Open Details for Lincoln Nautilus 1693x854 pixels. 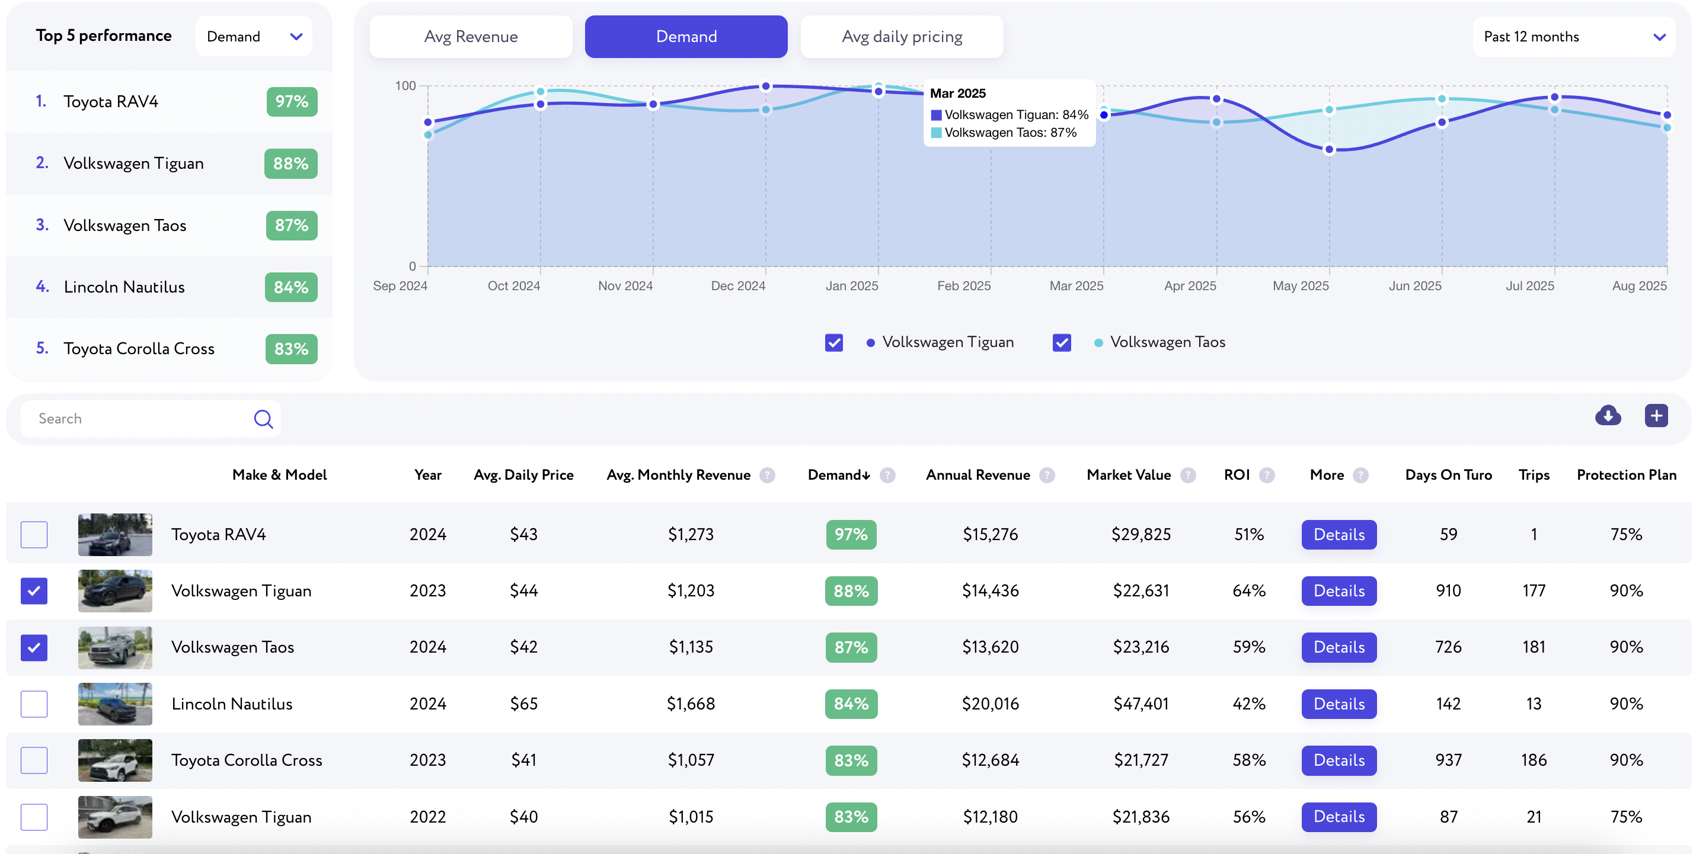pyautogui.click(x=1339, y=704)
